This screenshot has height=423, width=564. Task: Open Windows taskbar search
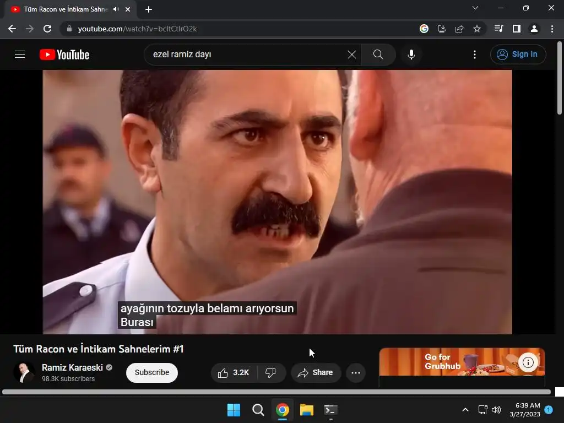(x=258, y=410)
